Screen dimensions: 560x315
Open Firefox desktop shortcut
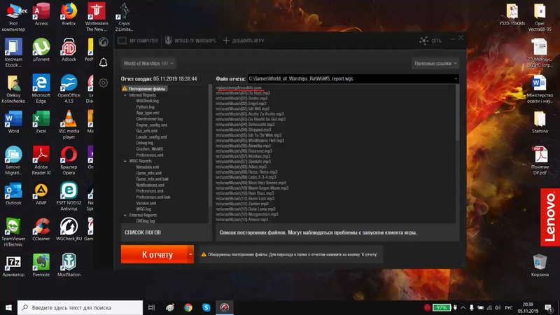(69, 15)
